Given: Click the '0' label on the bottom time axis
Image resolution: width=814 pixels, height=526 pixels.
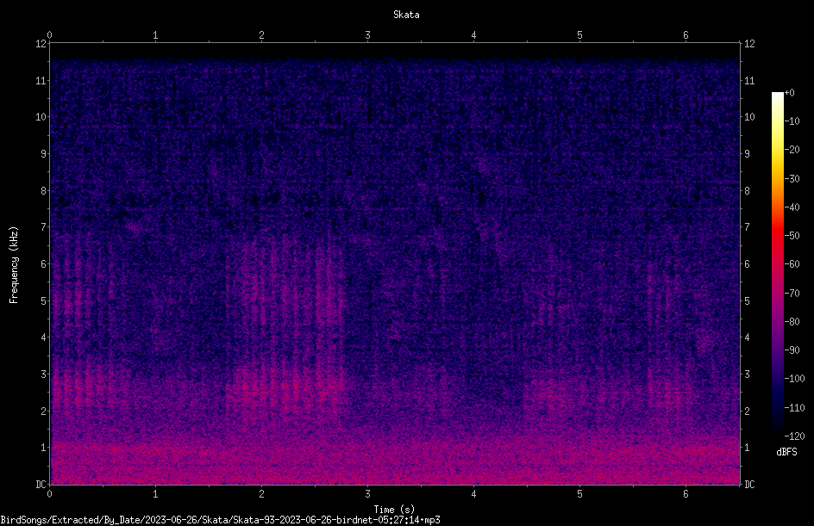Looking at the screenshot, I should tap(49, 494).
